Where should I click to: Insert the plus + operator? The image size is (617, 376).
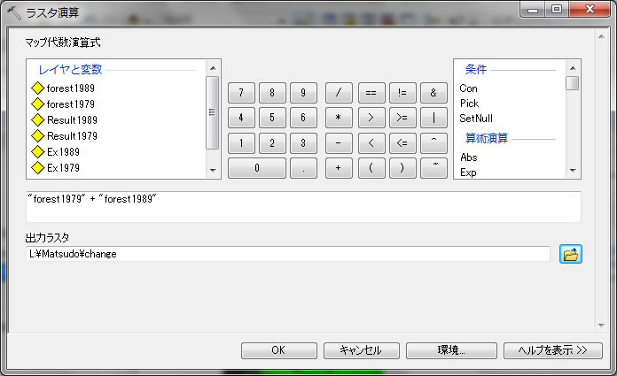click(339, 168)
